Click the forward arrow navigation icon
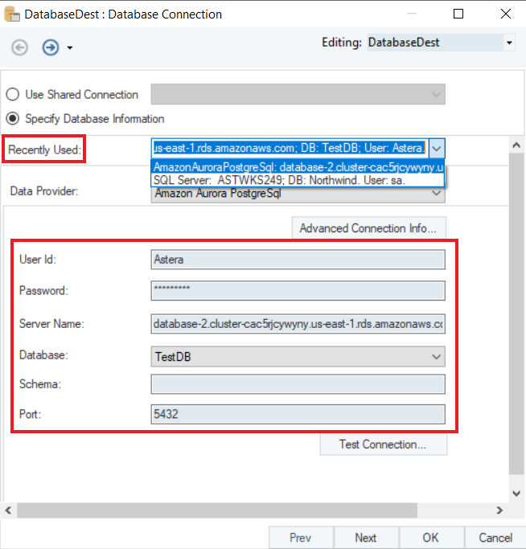 tap(51, 47)
